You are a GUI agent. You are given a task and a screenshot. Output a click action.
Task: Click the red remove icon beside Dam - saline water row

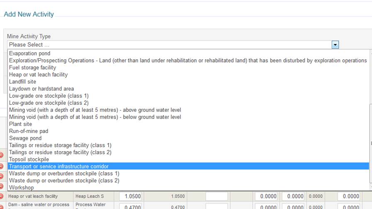tap(1, 207)
